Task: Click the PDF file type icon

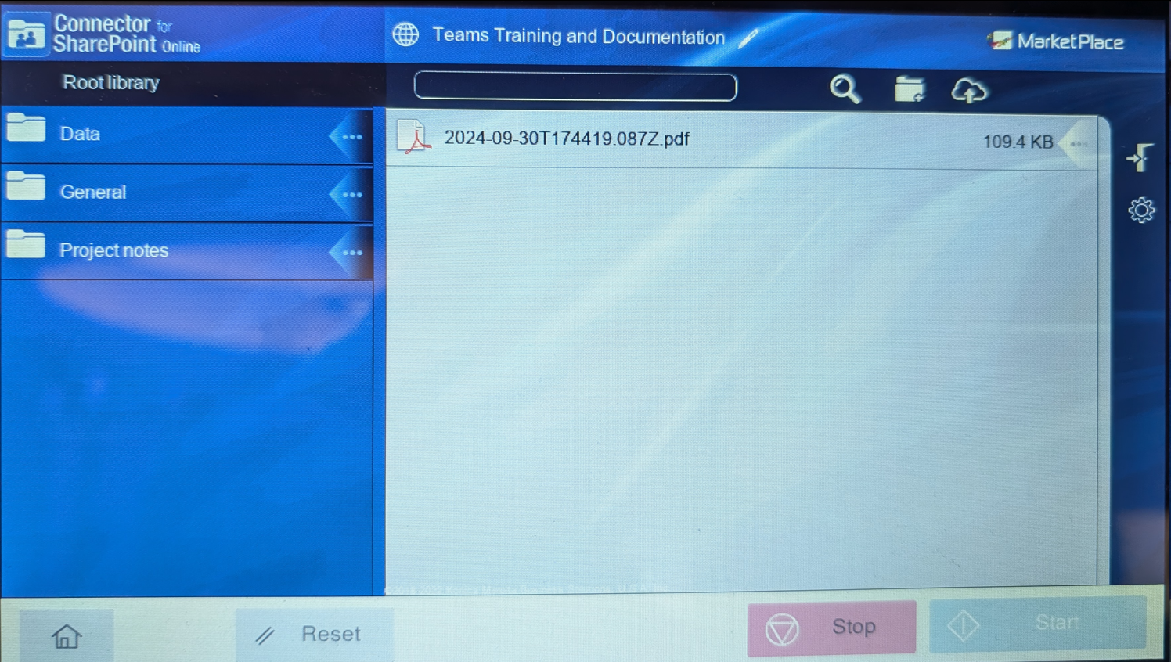Action: tap(414, 137)
